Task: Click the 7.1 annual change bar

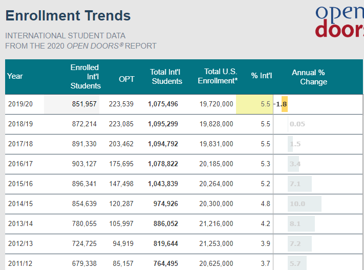Action: [x=299, y=184]
